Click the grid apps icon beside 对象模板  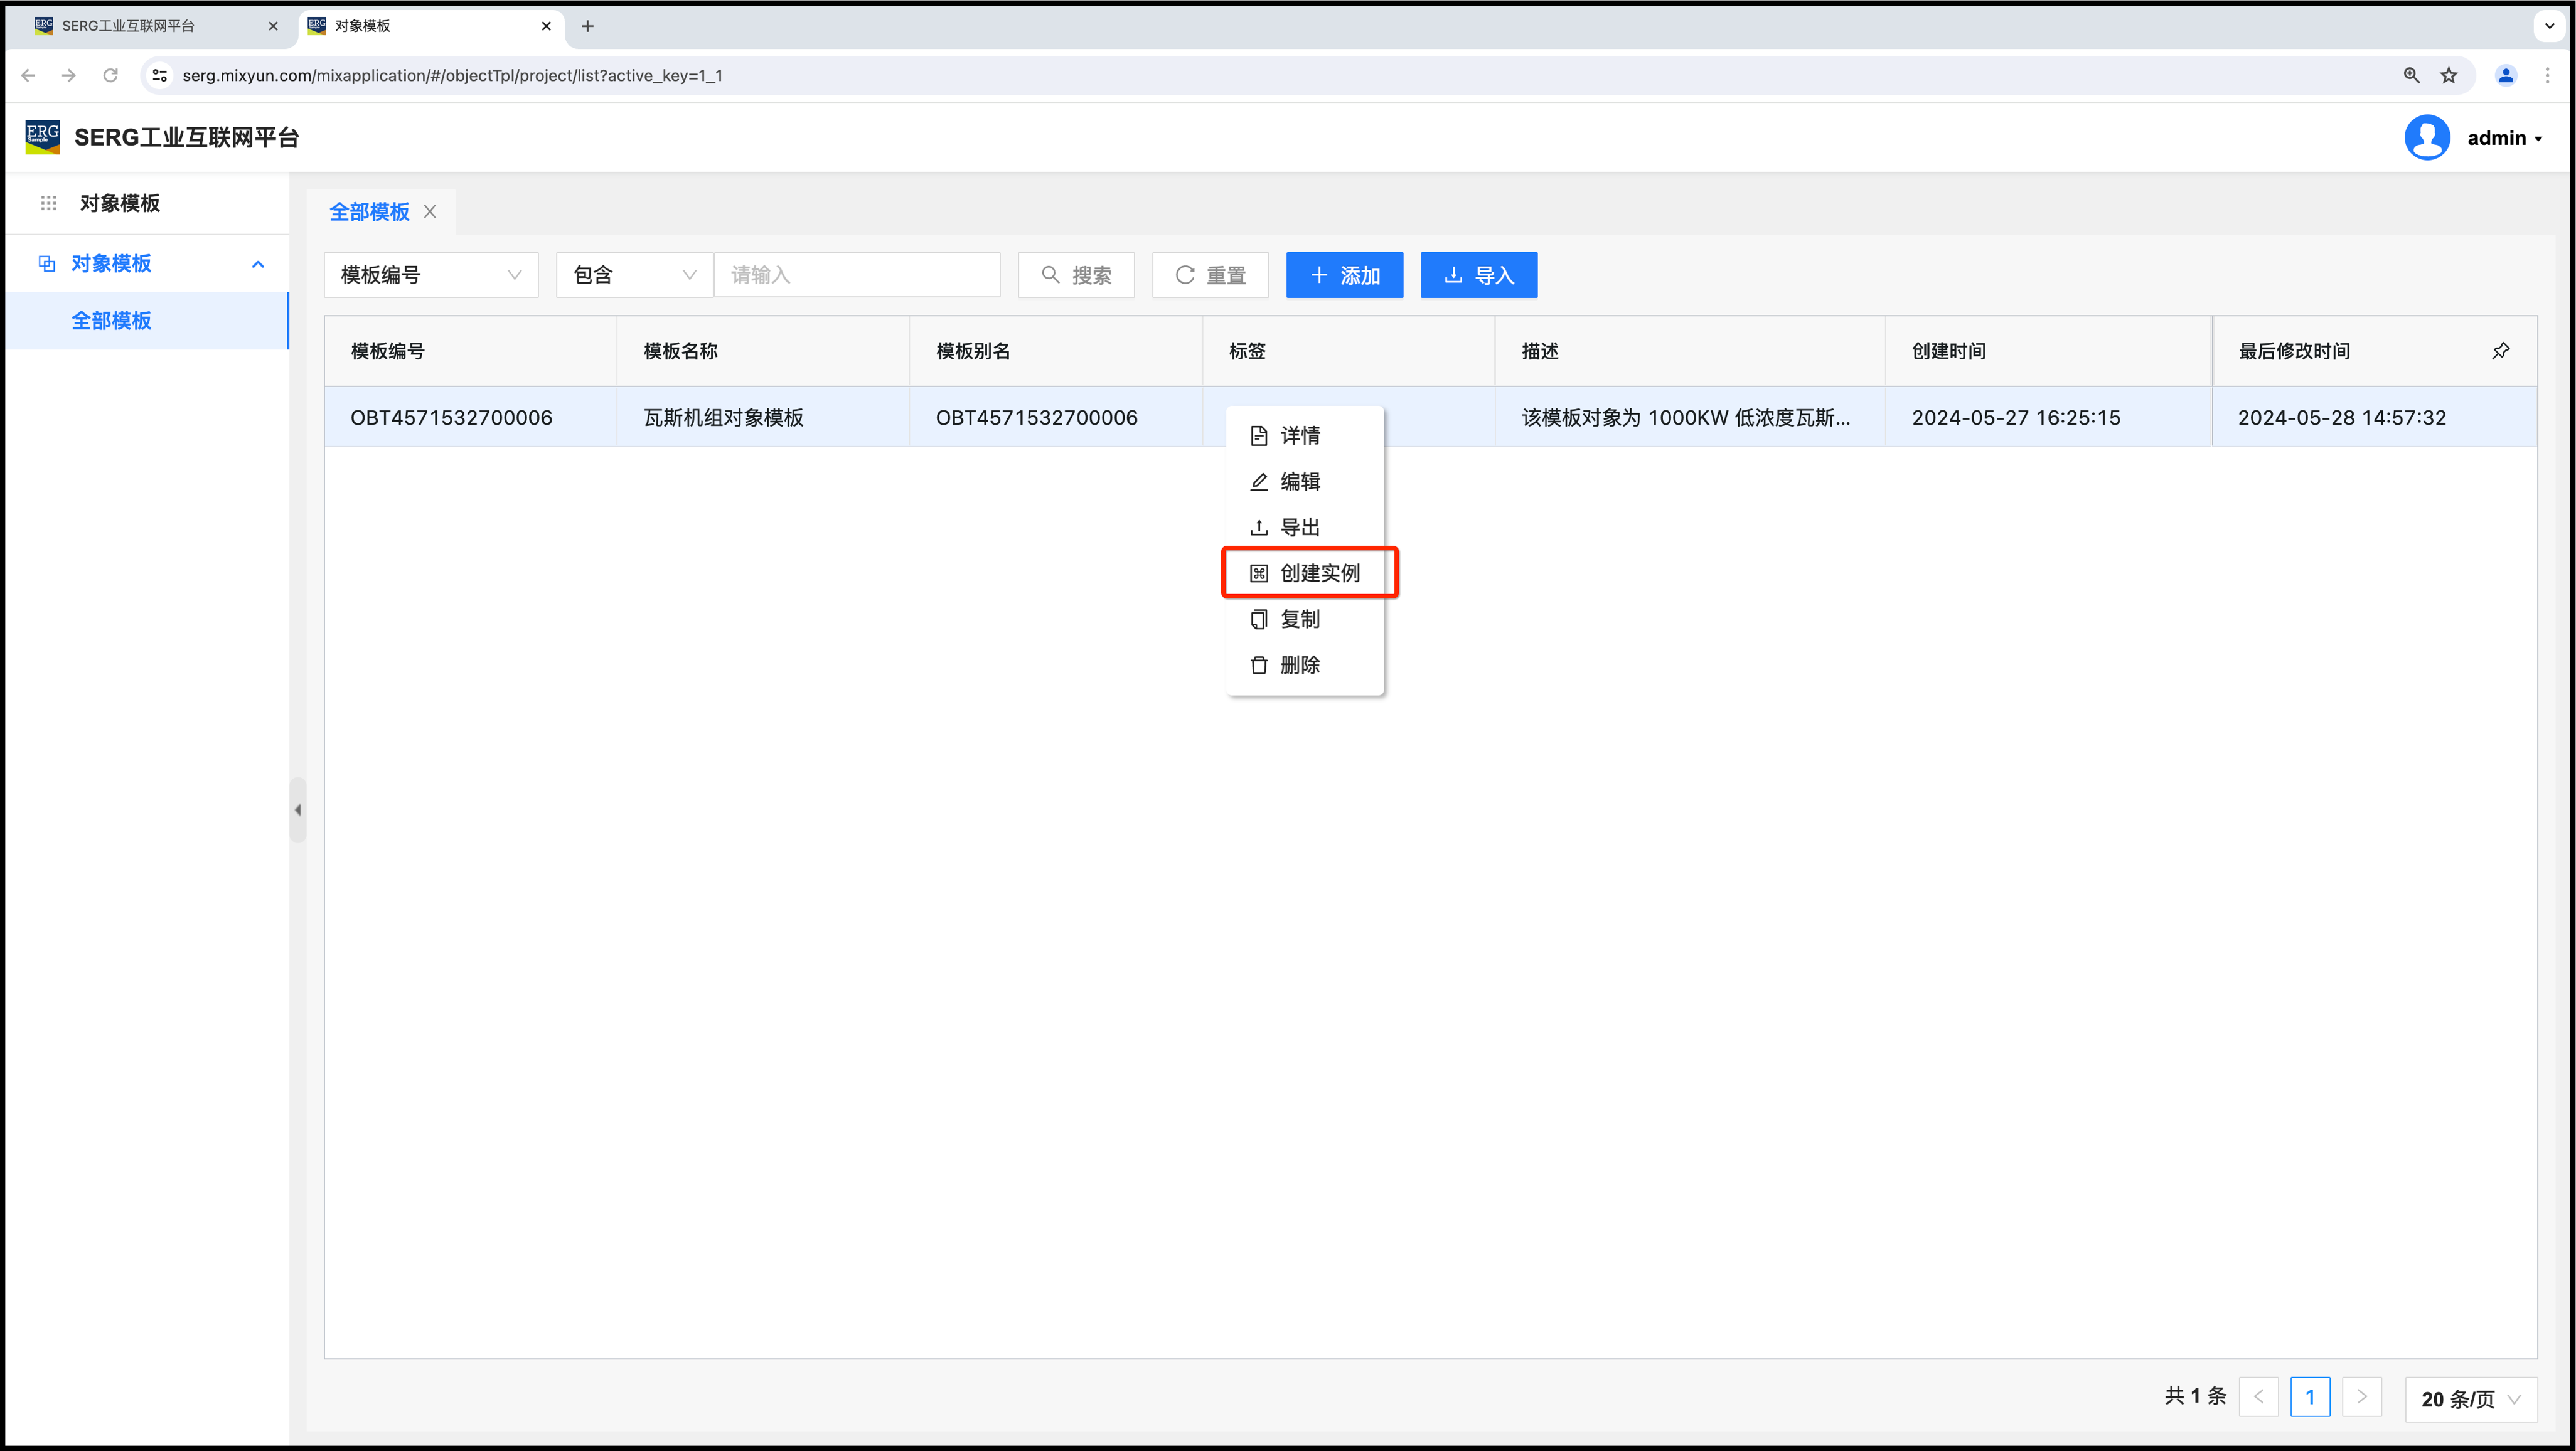pos(48,203)
